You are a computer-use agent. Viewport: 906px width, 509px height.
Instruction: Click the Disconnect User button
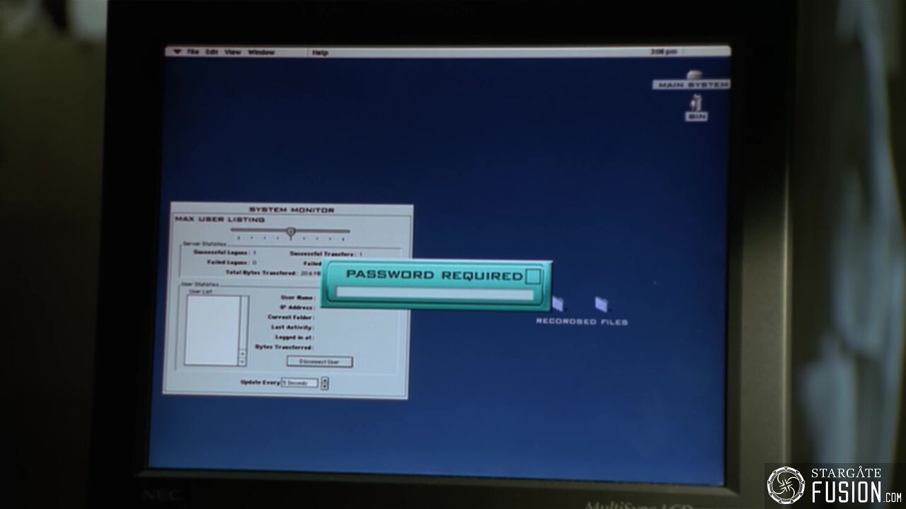coord(319,362)
